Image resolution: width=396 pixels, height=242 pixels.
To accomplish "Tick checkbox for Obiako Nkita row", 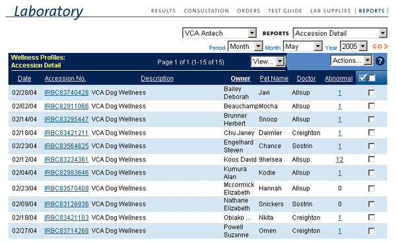I will coord(372,217).
